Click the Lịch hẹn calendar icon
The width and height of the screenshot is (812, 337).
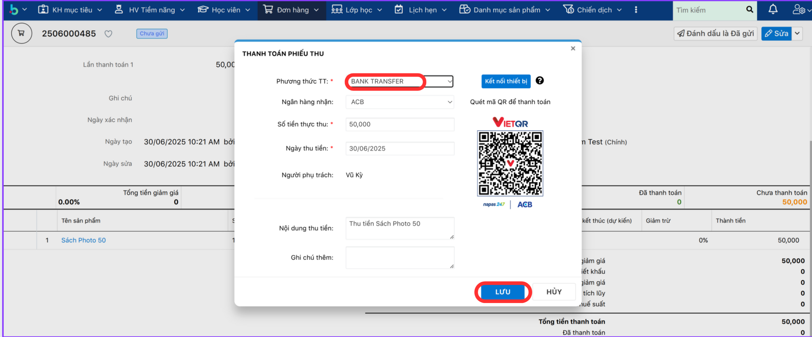coord(399,9)
